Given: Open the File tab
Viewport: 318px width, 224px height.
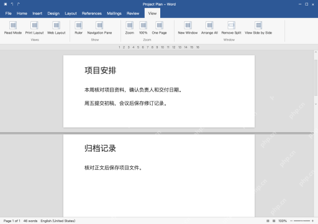Looking at the screenshot, I should coord(8,14).
